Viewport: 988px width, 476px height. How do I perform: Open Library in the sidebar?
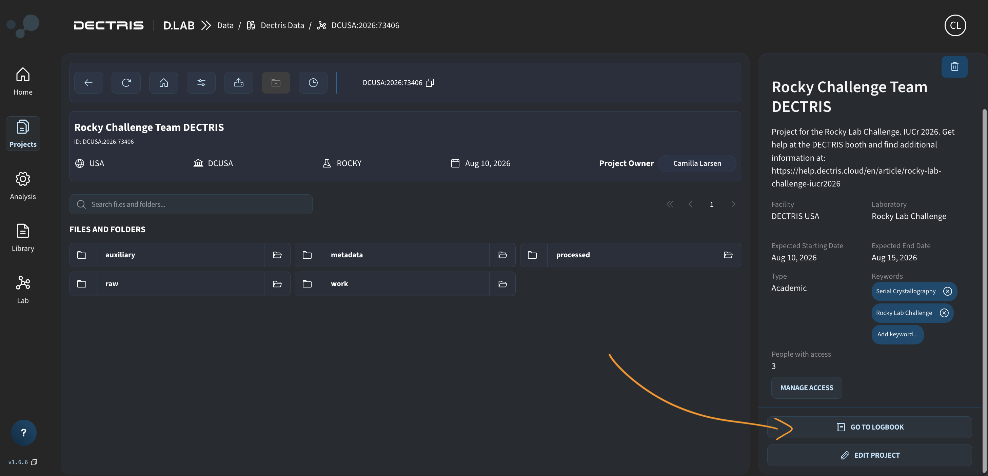click(x=23, y=238)
